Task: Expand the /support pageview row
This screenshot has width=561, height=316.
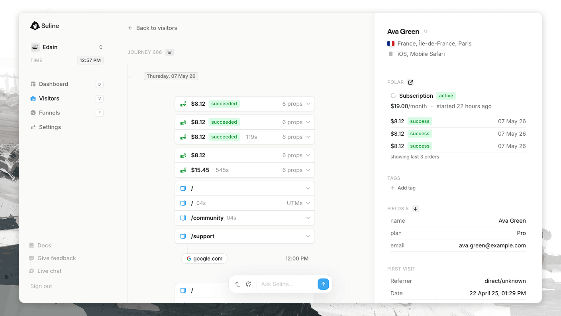Action: tap(245, 236)
